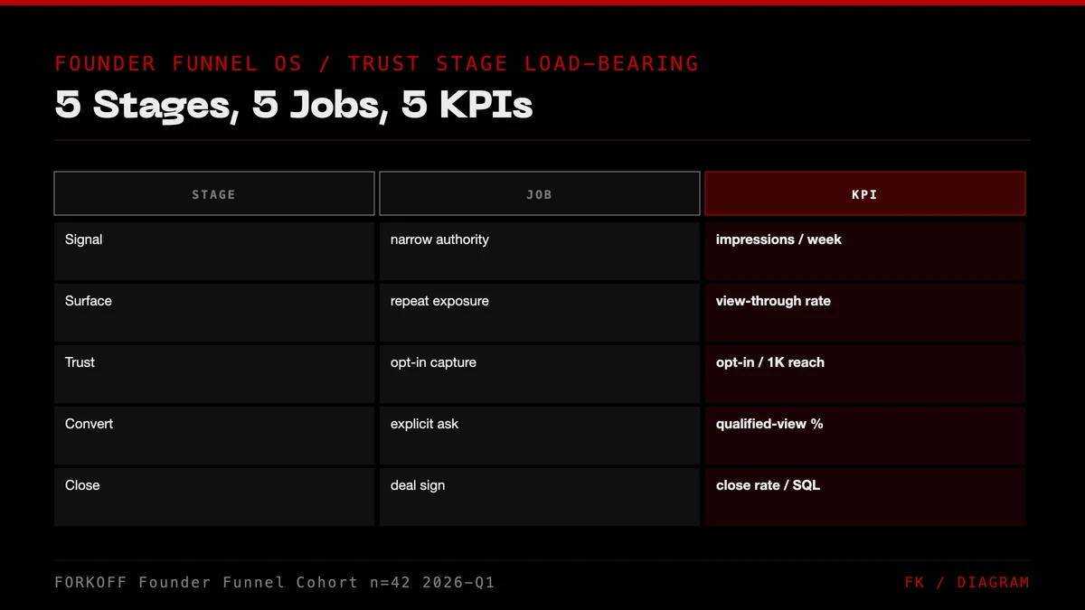Click the 'opt-in / 1K reach' KPI cell
Image resolution: width=1085 pixels, height=610 pixels.
click(865, 374)
